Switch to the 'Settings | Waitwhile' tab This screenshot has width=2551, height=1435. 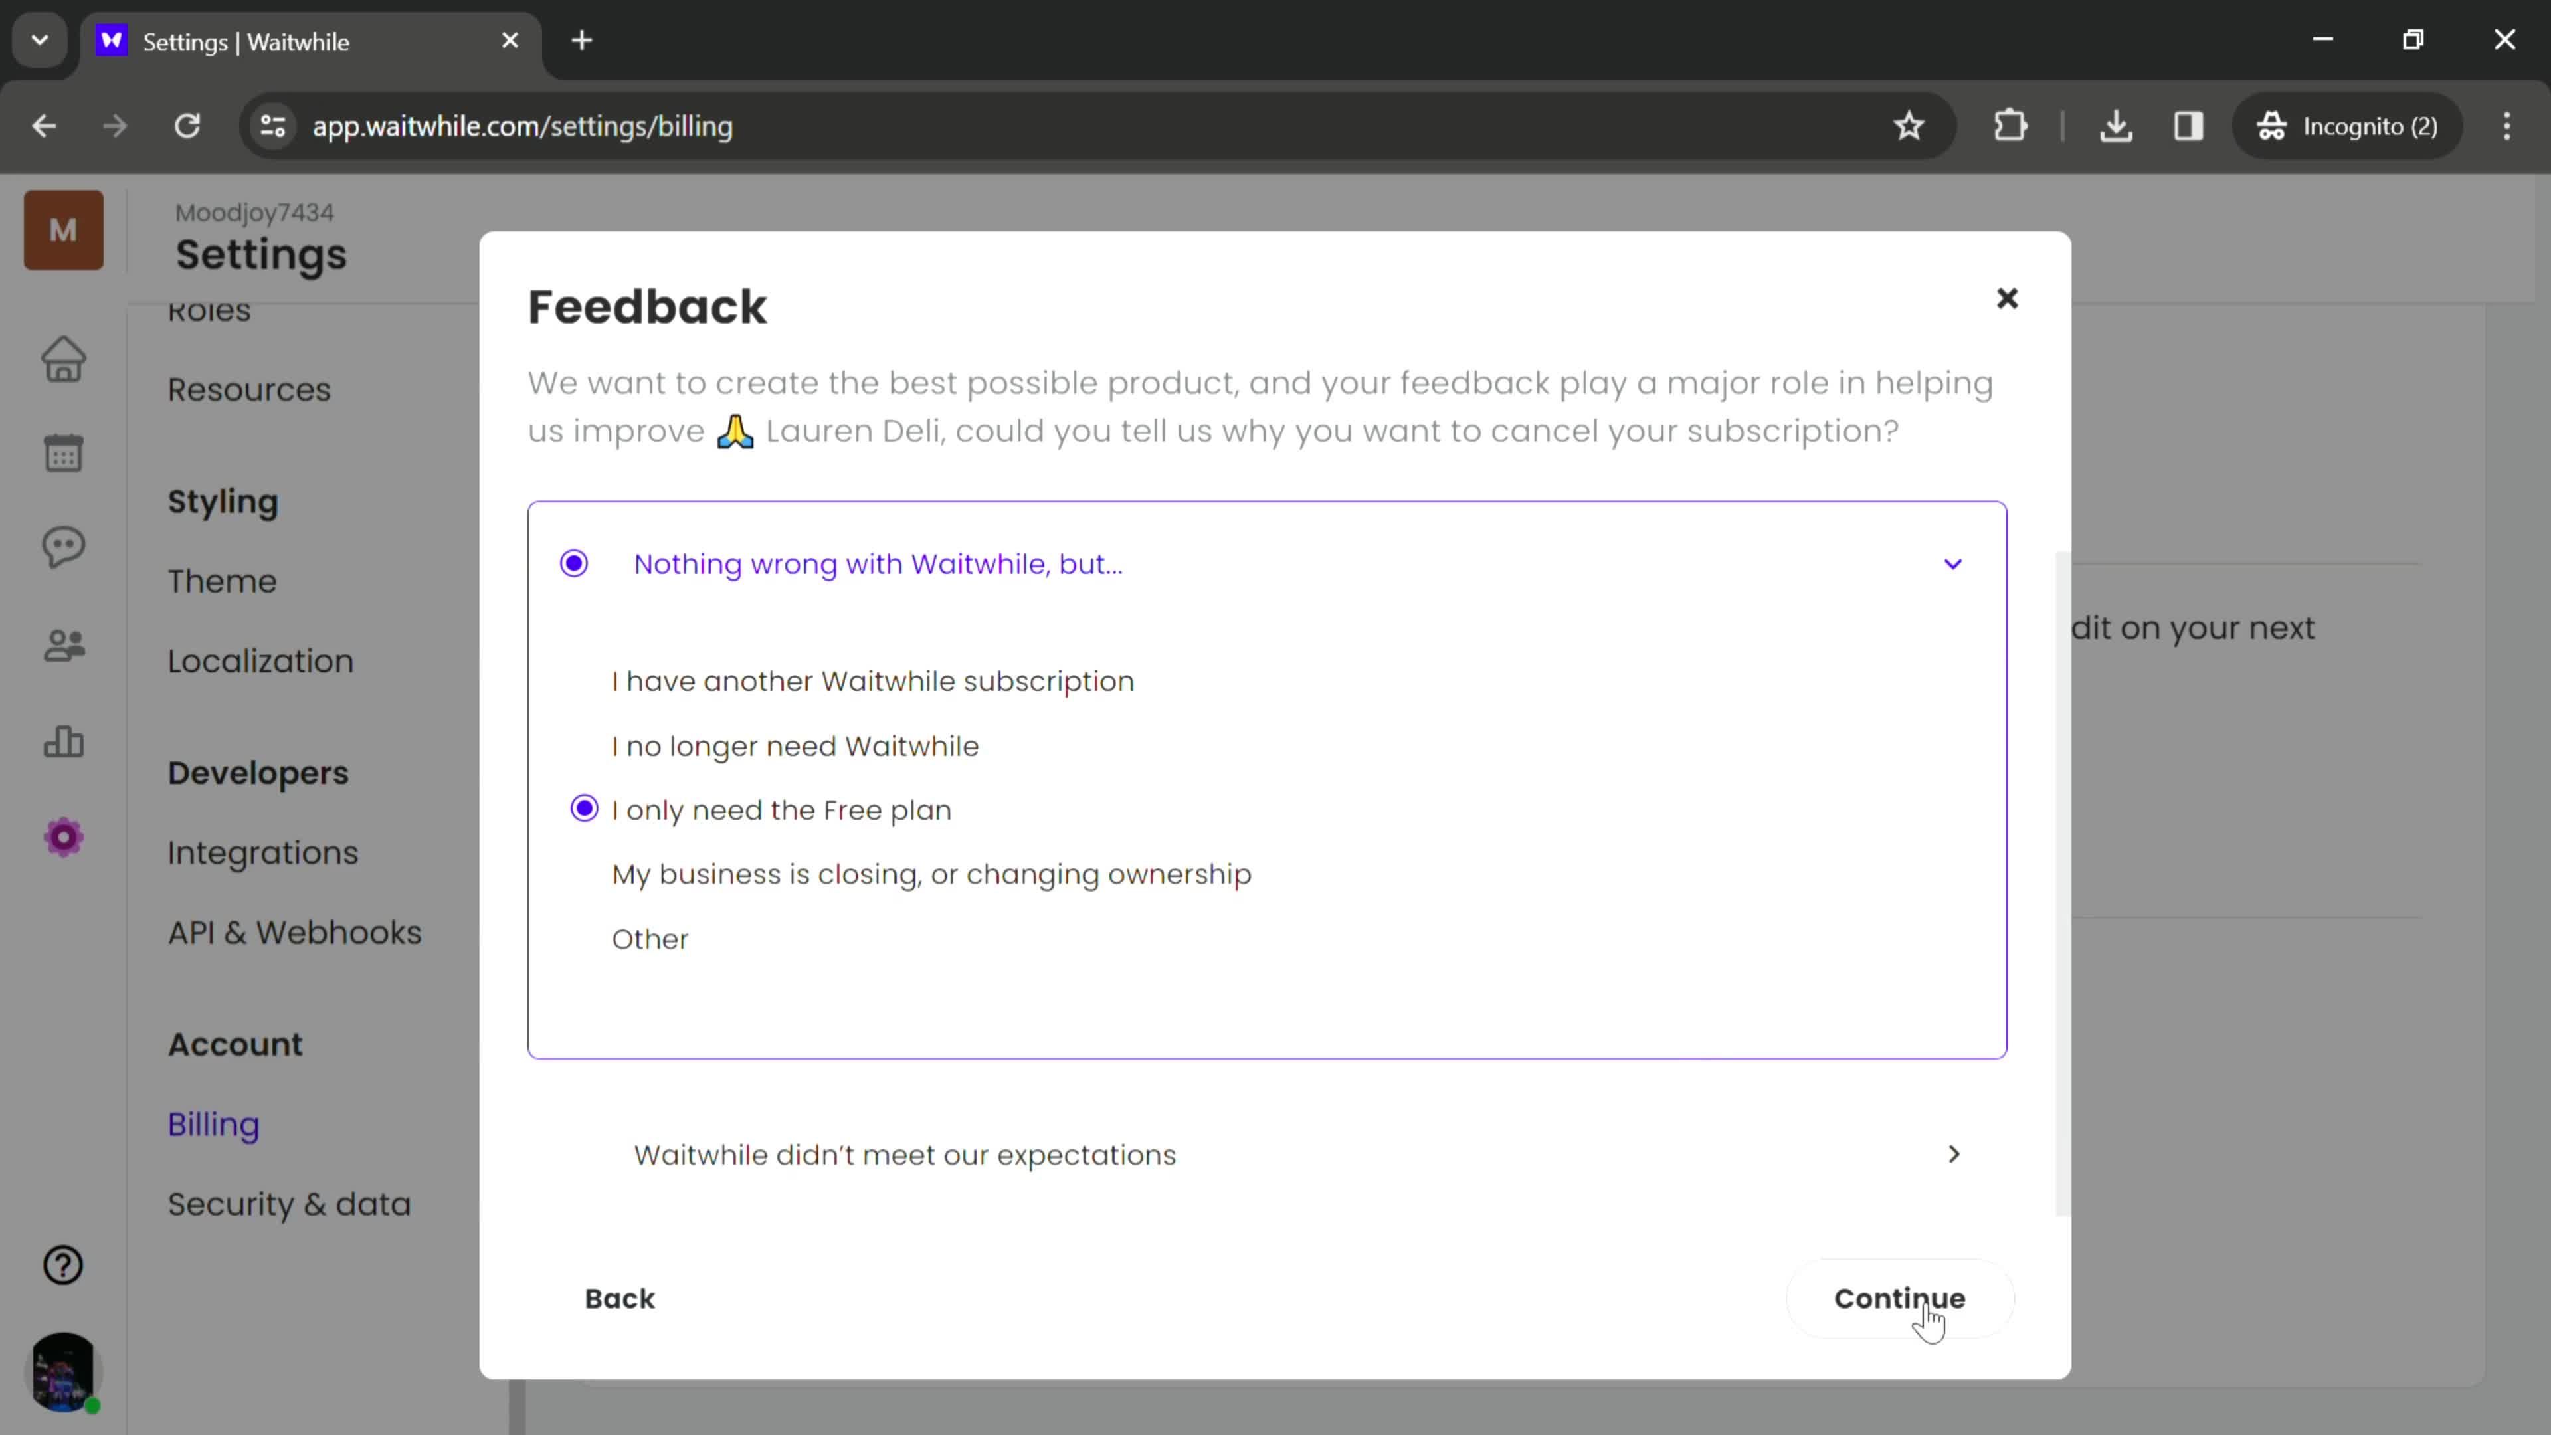pyautogui.click(x=311, y=42)
